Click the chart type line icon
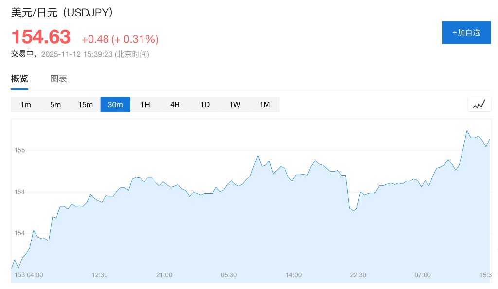Screen dimensions: 498x289 (x=479, y=104)
